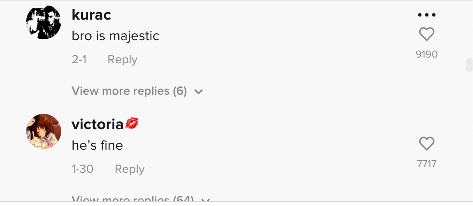
Task: Click the 9190 like count
Action: [x=427, y=54]
